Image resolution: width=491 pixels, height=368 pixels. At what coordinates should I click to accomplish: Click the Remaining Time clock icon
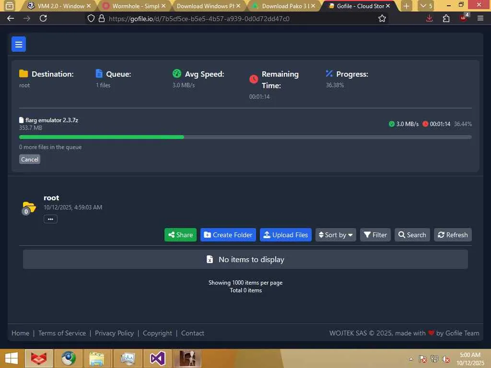(x=254, y=79)
